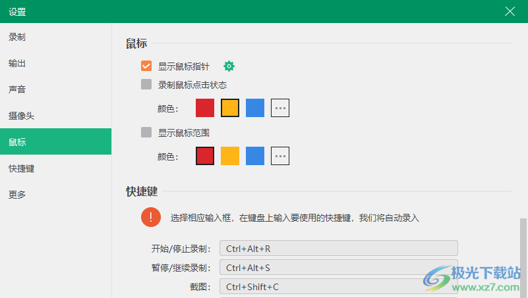This screenshot has height=298, width=528.
Task: Uncheck 显示鼠标指针 checkbox
Action: tap(146, 66)
